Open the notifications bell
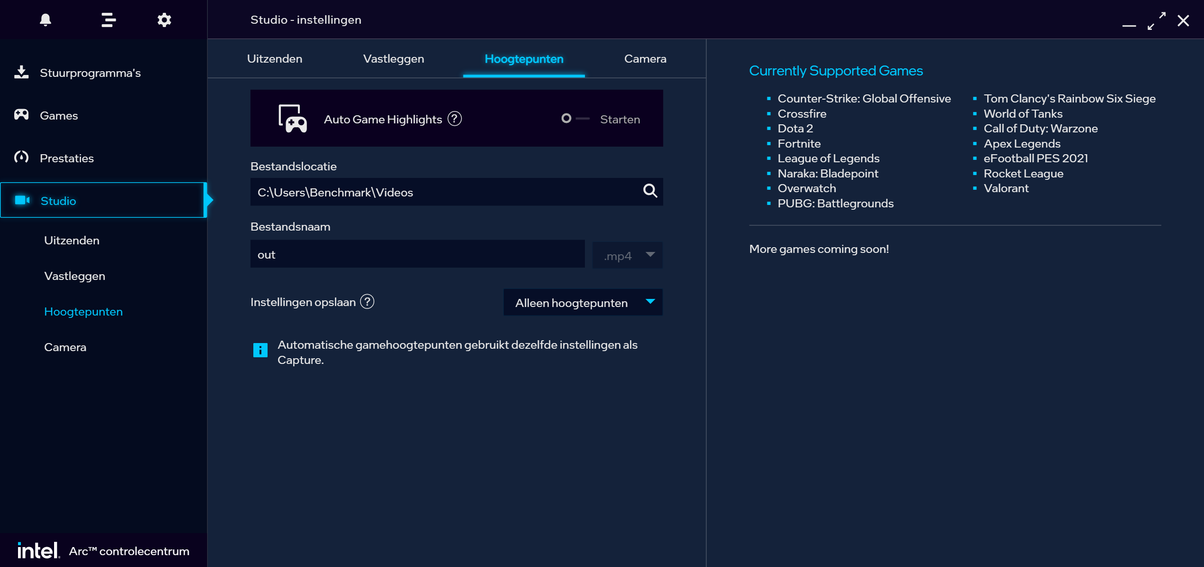The height and width of the screenshot is (567, 1204). pyautogui.click(x=46, y=20)
